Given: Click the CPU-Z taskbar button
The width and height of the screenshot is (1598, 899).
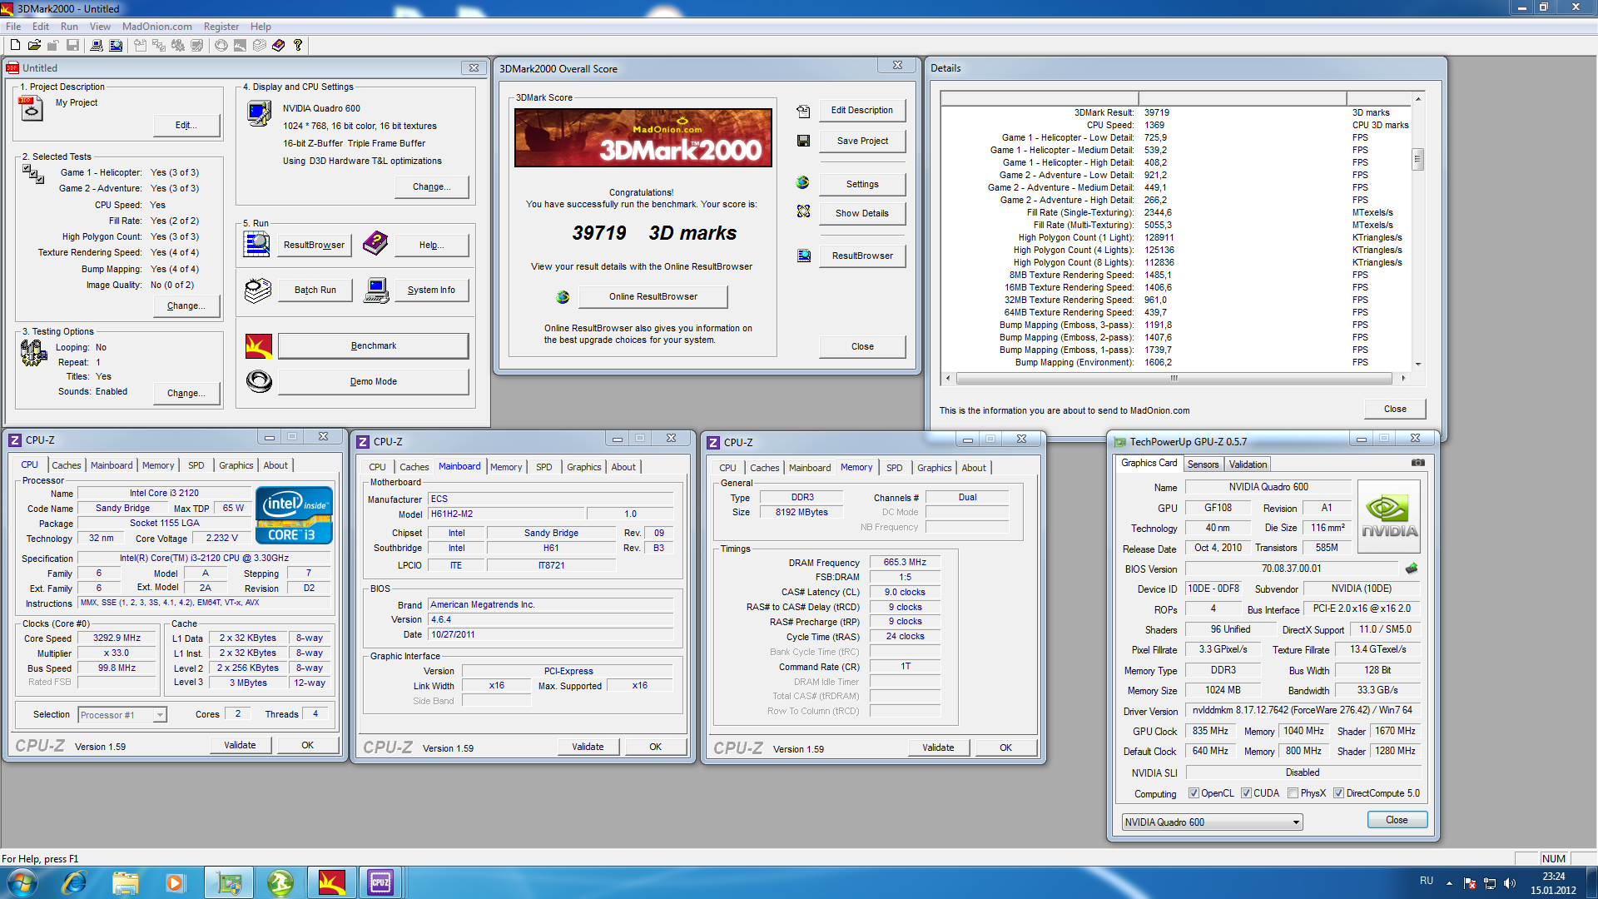Looking at the screenshot, I should point(380,882).
